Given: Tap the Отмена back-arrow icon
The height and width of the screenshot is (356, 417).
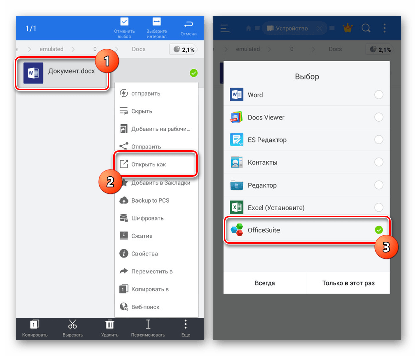Looking at the screenshot, I should tap(188, 24).
